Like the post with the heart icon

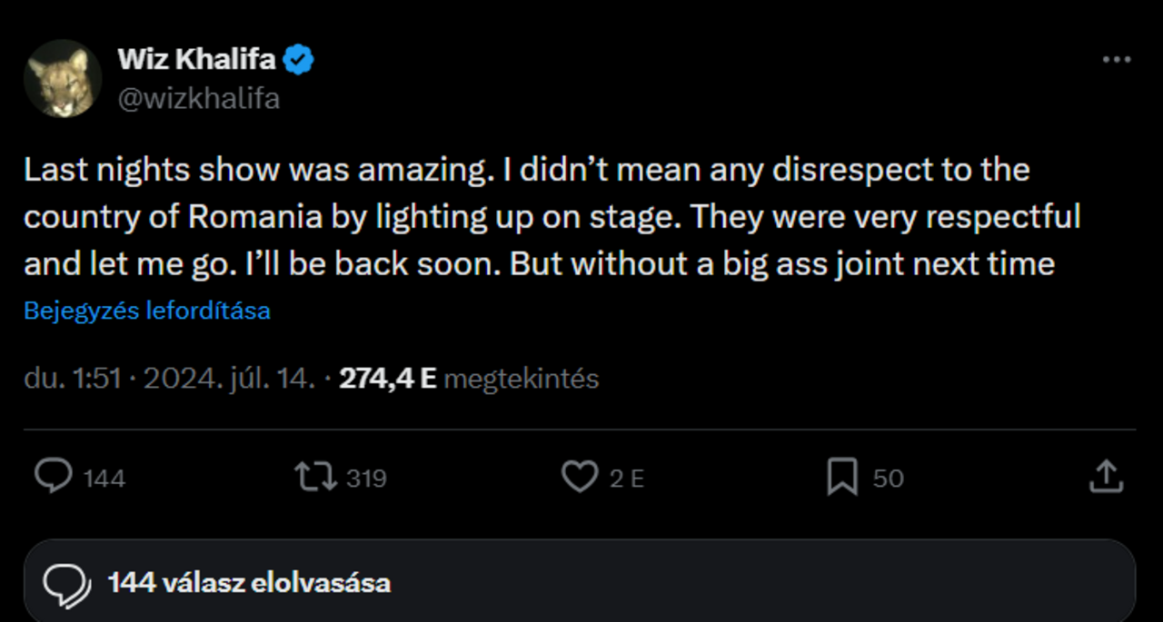[x=580, y=477]
